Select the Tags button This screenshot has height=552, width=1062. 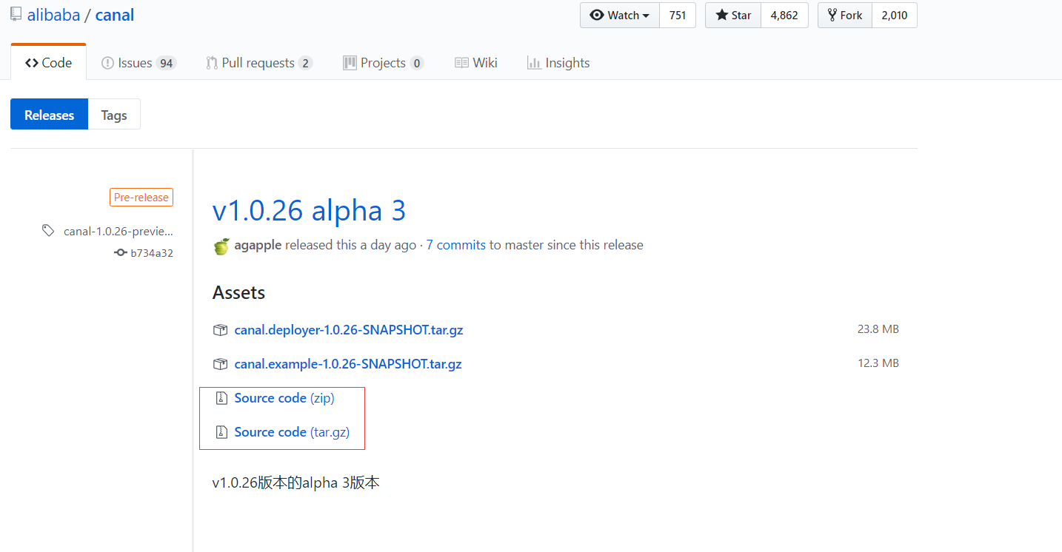(x=114, y=115)
